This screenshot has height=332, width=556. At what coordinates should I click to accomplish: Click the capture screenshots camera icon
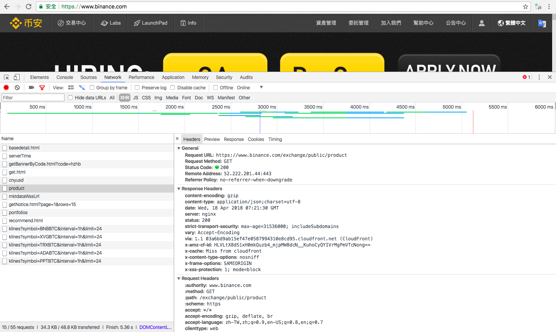pyautogui.click(x=32, y=87)
